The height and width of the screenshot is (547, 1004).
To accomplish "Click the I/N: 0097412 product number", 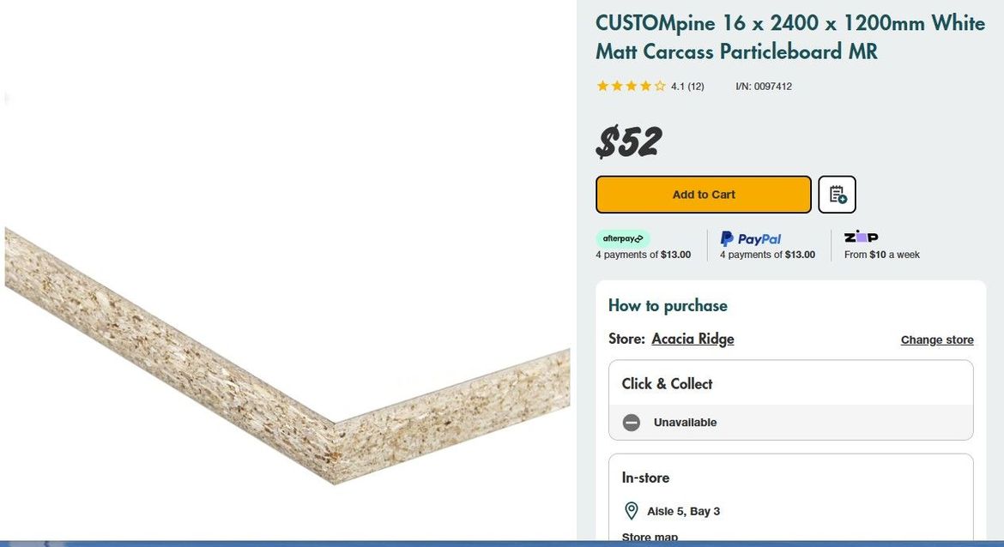I will 764,86.
